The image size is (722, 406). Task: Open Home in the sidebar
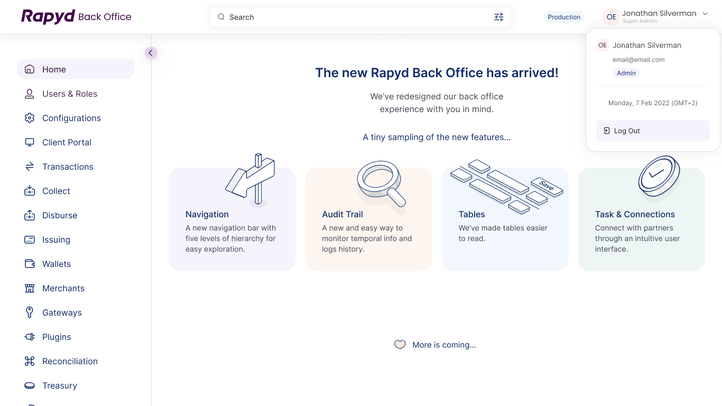76,69
